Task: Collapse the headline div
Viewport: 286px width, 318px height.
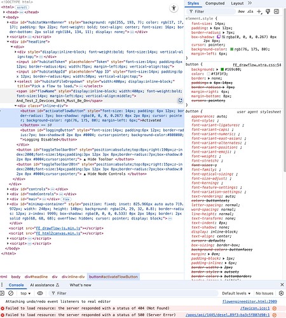Action: (x=8, y=42)
